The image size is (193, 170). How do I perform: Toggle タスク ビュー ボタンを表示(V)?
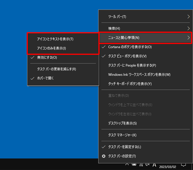pos(146,56)
